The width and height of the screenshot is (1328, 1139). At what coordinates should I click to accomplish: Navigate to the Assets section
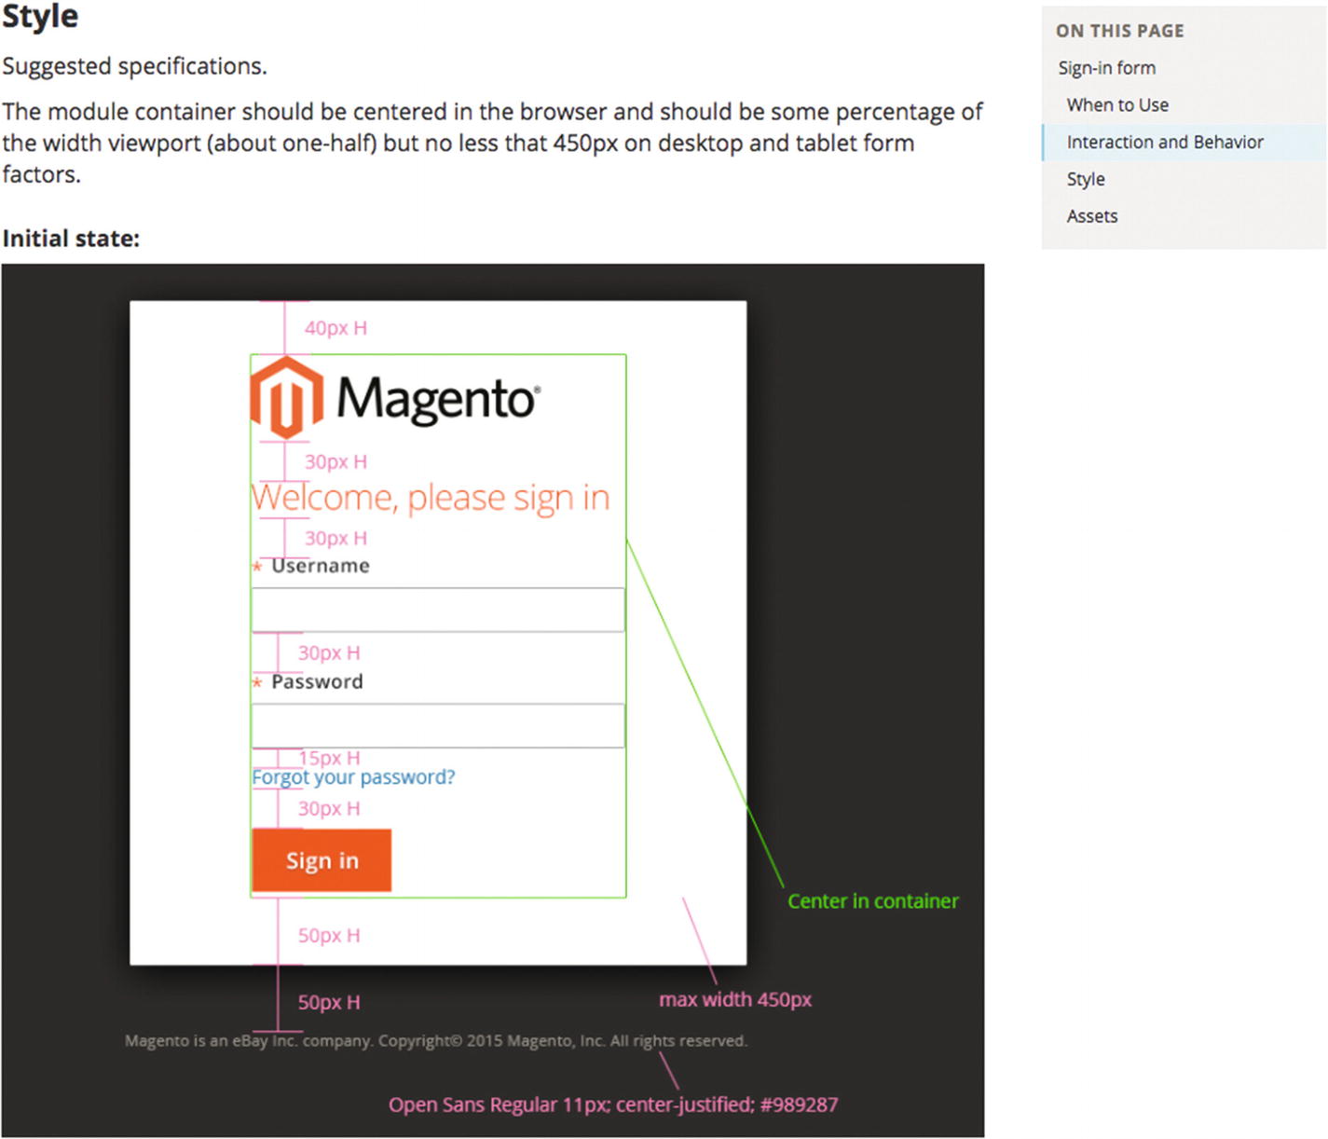pos(1092,216)
